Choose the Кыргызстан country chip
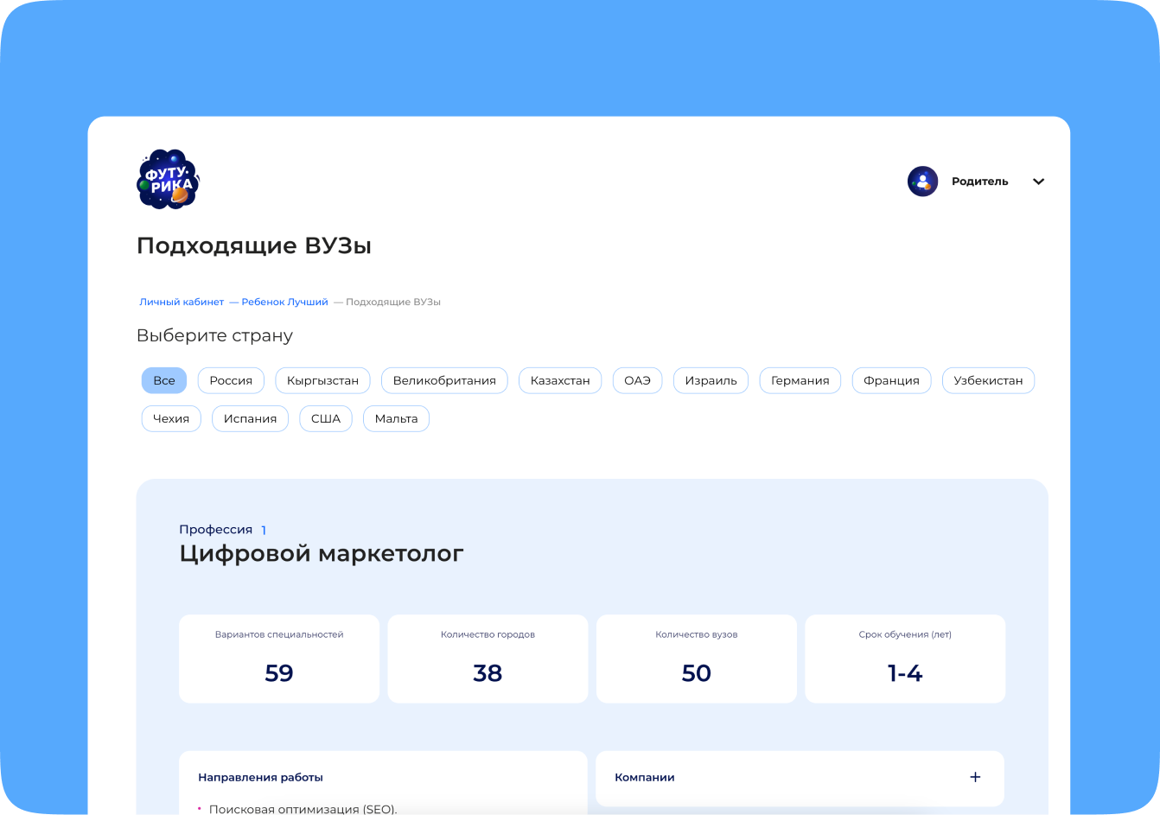This screenshot has width=1160, height=815. [322, 380]
